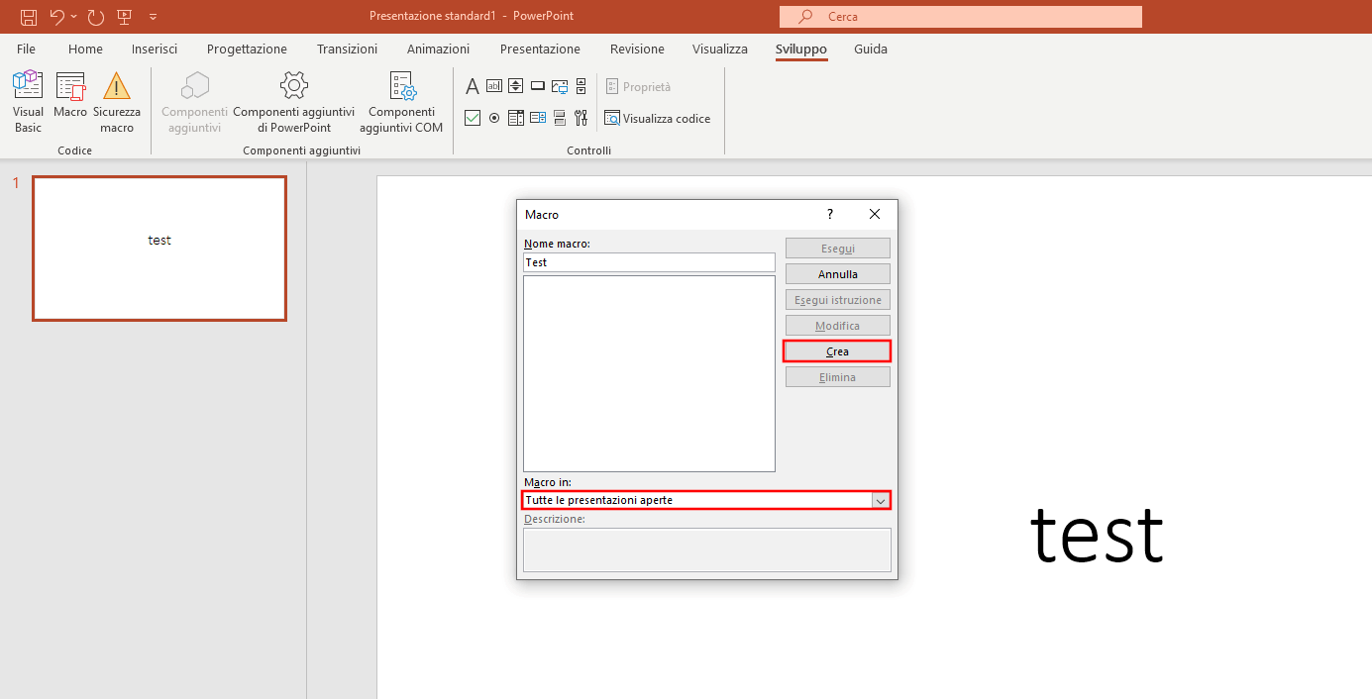Click the Visualizza codice icon
Screen dimensions: 1372x699
612,119
